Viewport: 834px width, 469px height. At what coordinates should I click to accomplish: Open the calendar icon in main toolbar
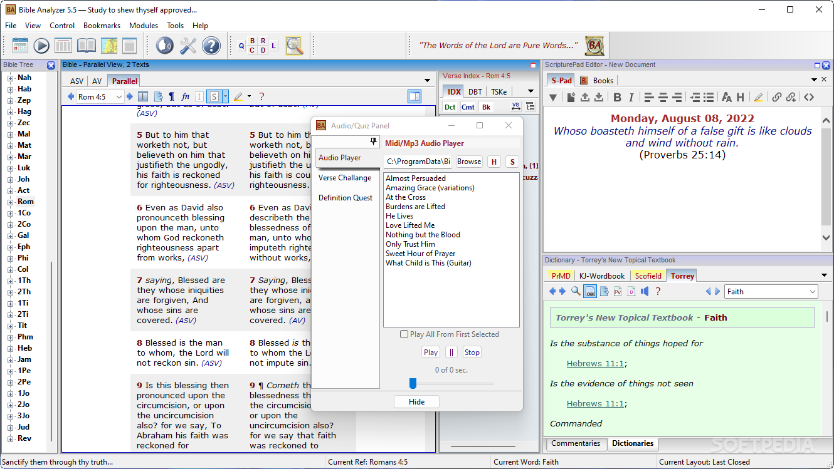(x=20, y=46)
